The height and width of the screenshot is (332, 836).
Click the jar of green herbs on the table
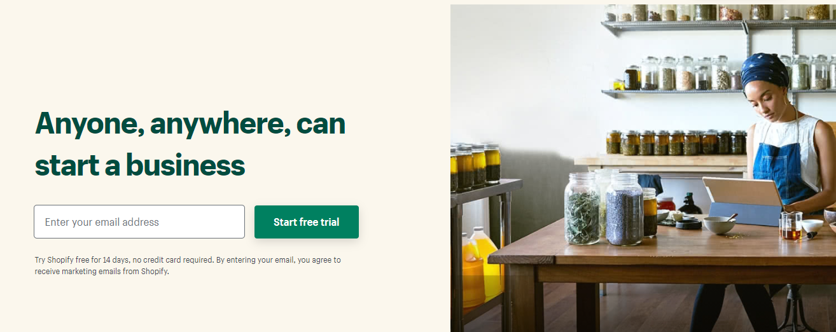(582, 209)
